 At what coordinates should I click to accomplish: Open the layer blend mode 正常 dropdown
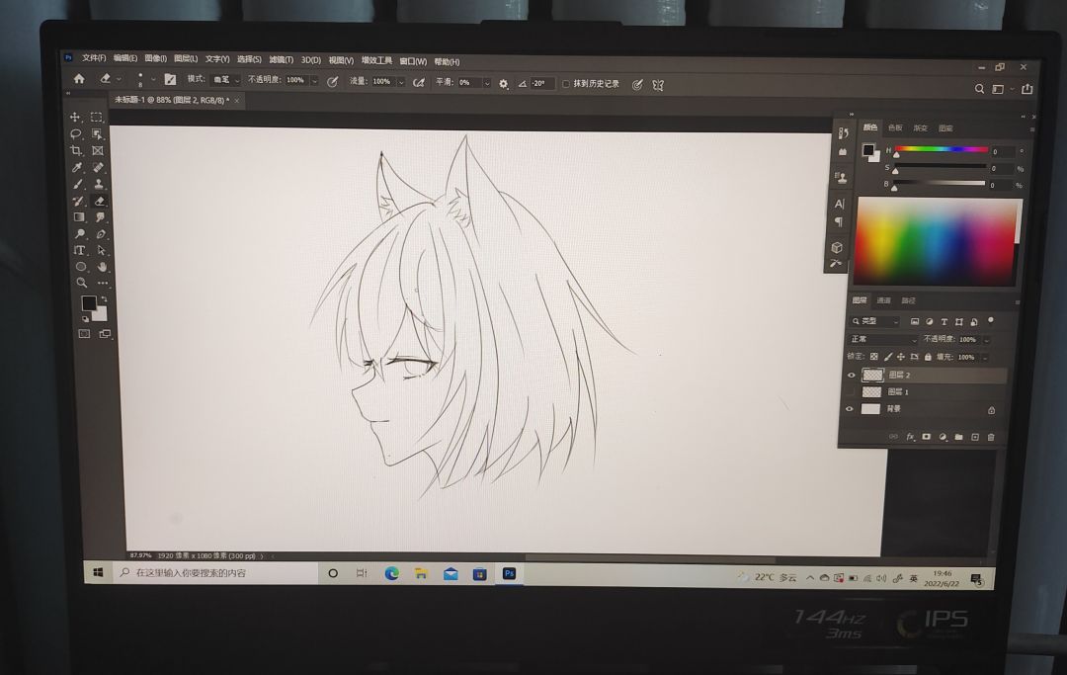coord(882,339)
